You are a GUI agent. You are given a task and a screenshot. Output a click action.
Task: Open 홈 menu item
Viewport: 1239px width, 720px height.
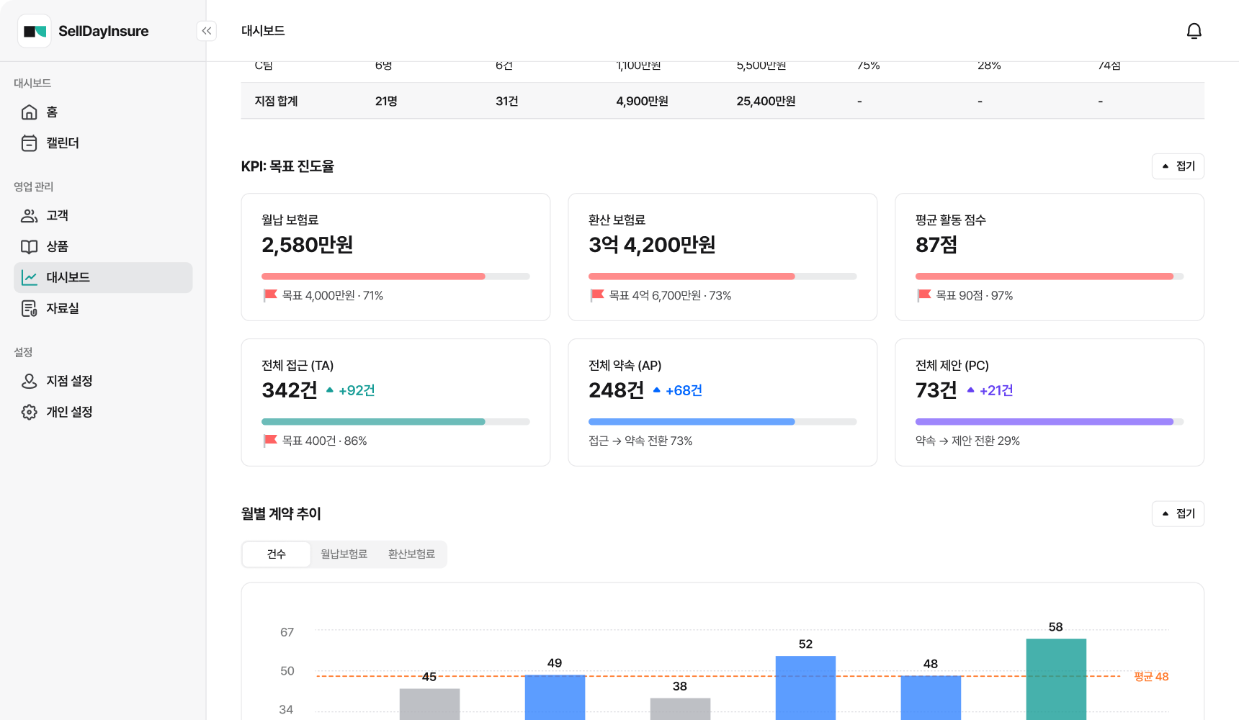tap(103, 112)
